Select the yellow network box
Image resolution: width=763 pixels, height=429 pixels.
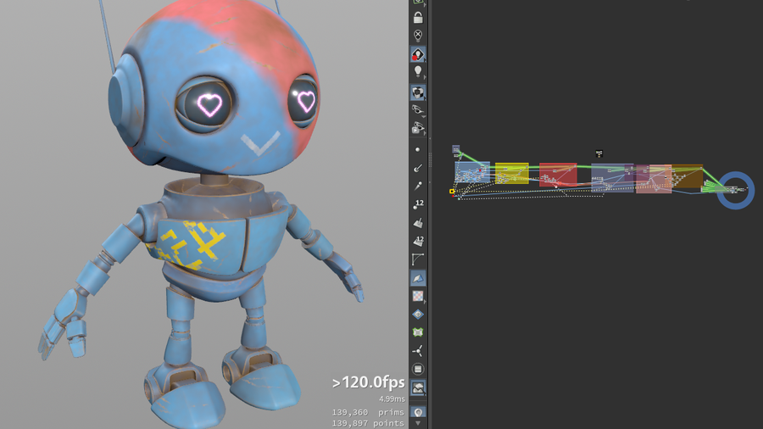coord(511,174)
